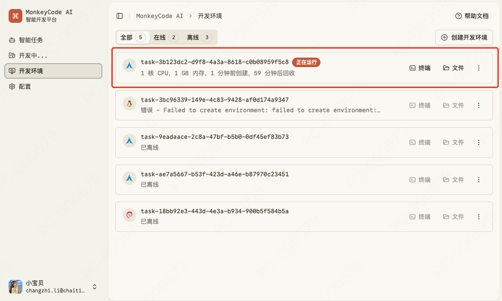Screen dimensions: 502x301
Task: Click the 正在运行 status badge
Action: 306,62
